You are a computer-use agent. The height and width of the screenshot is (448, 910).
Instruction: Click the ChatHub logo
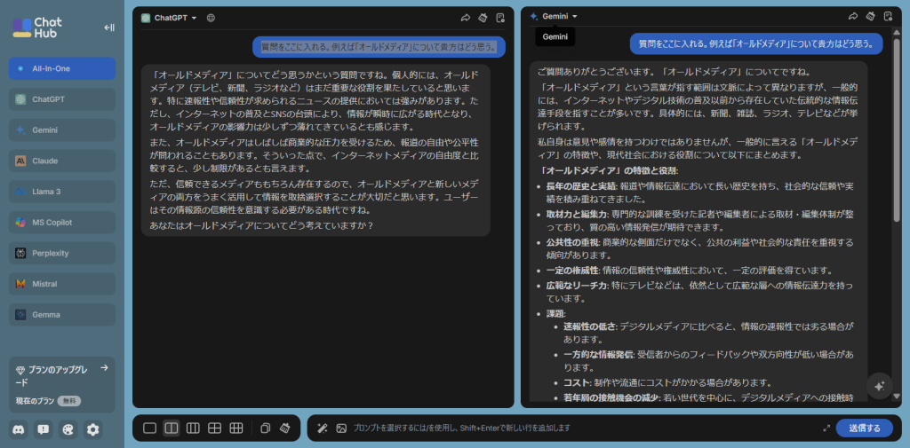[x=37, y=28]
